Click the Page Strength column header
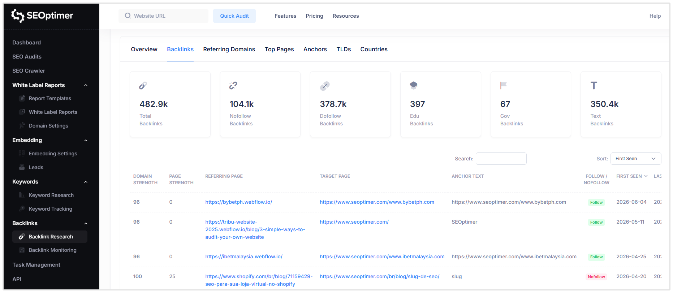This screenshot has height=293, width=673. pos(181,180)
